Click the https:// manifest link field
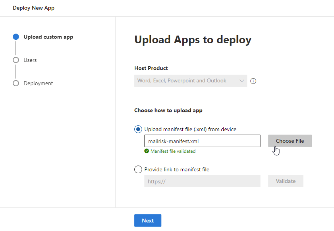Viewport: 334px width, 231px height. click(202, 181)
